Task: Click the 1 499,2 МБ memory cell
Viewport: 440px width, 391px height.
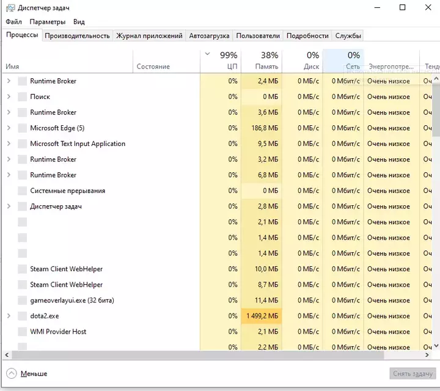Action: 262,316
